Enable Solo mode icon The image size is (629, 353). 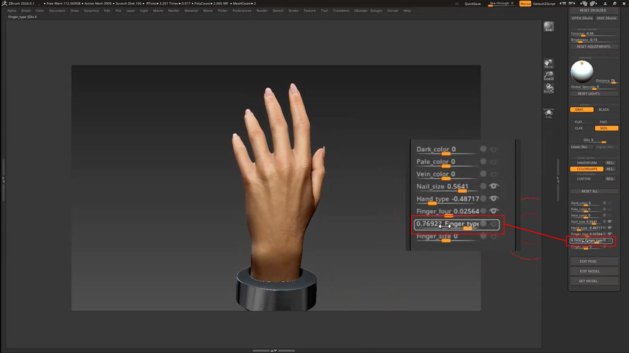coord(548,114)
